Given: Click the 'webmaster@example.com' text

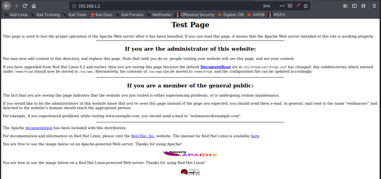Looking at the screenshot, I should [x=214, y=116].
